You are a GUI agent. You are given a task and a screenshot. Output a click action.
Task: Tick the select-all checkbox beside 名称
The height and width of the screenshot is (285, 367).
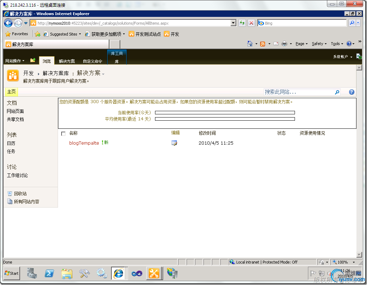tap(63, 134)
